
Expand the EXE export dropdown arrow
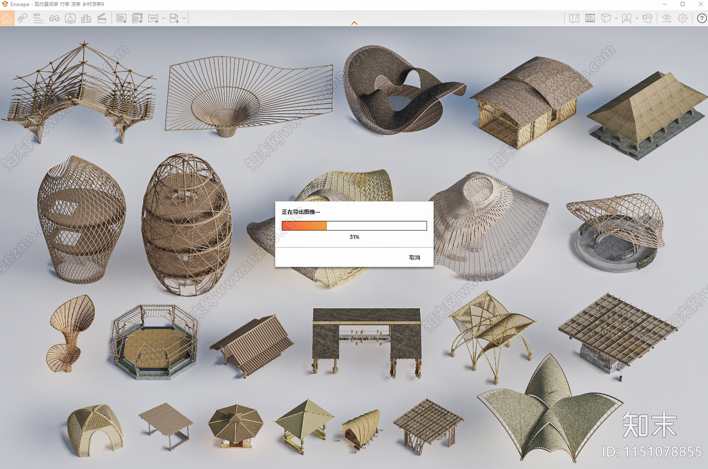[184, 19]
